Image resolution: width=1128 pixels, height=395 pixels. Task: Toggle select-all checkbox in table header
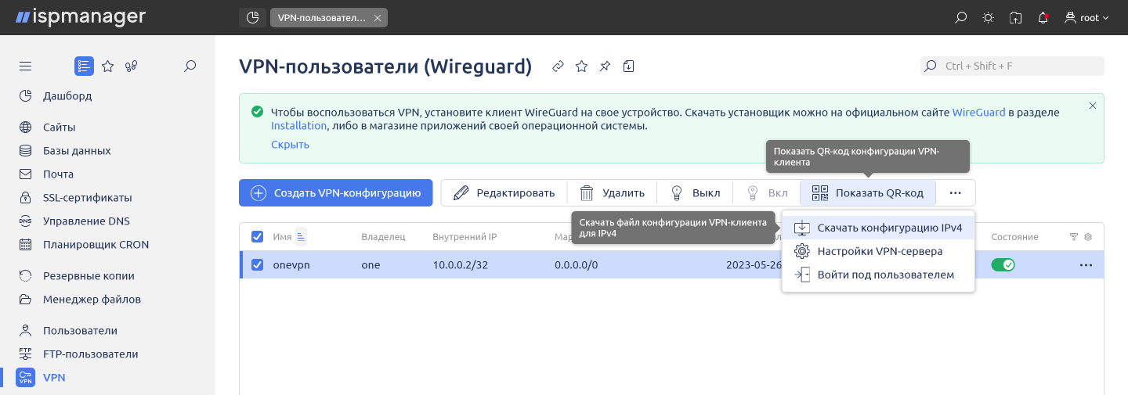coord(257,236)
